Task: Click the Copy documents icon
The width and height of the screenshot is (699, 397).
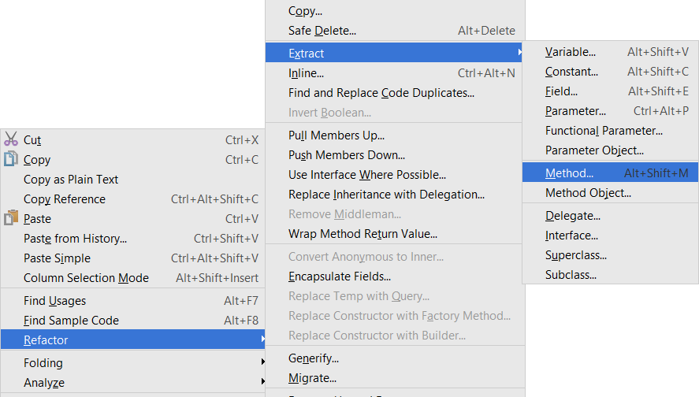Action: (11, 160)
